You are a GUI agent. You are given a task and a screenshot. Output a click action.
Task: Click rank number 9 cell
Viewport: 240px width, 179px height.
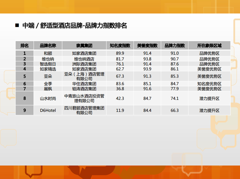[x=24, y=110]
